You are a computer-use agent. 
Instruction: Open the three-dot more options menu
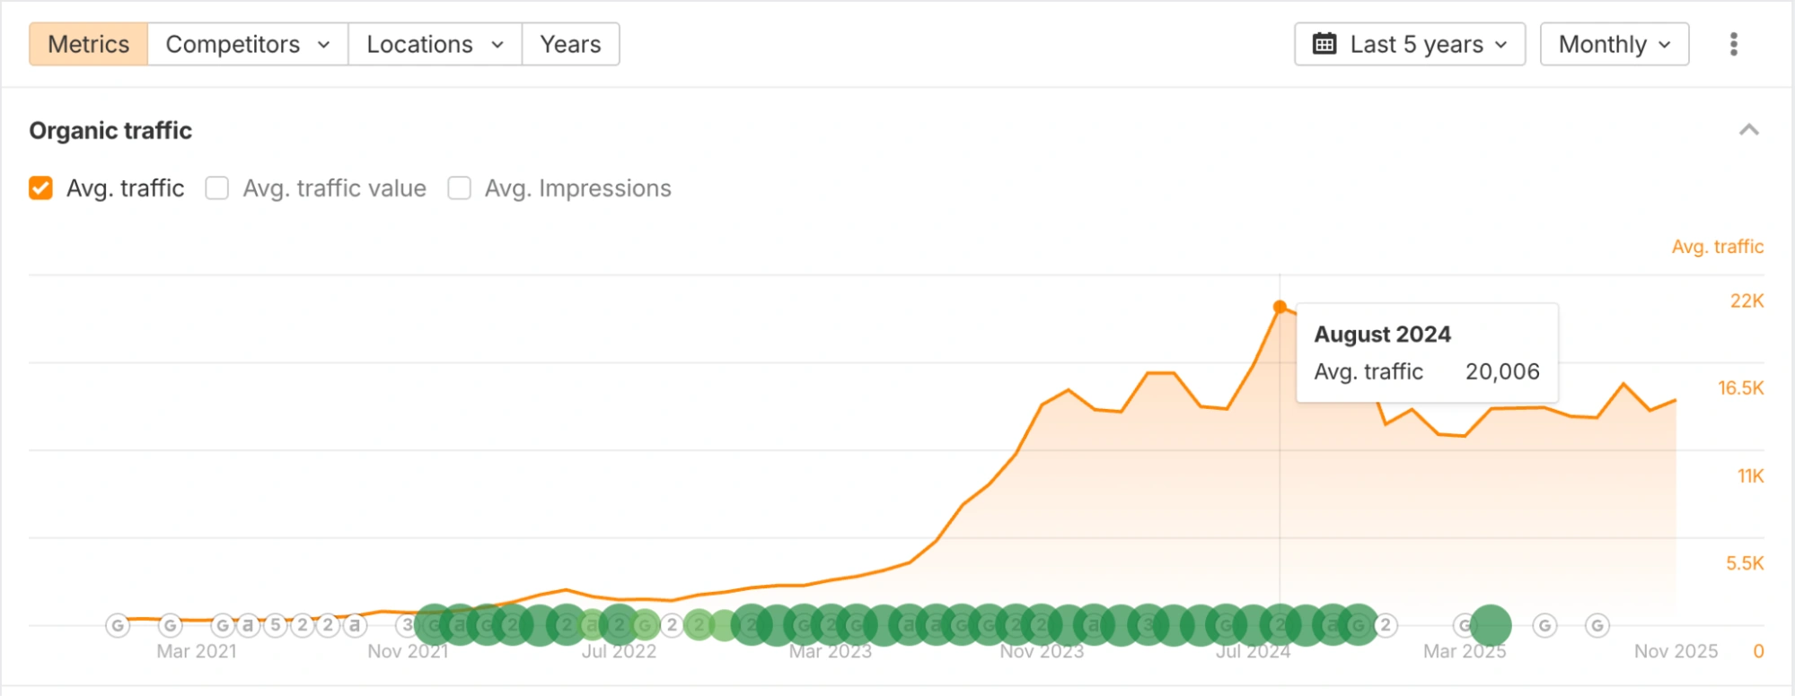click(x=1733, y=44)
